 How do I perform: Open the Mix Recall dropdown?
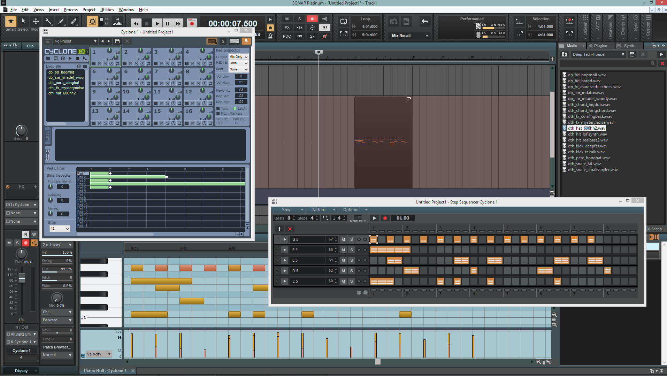pyautogui.click(x=427, y=36)
